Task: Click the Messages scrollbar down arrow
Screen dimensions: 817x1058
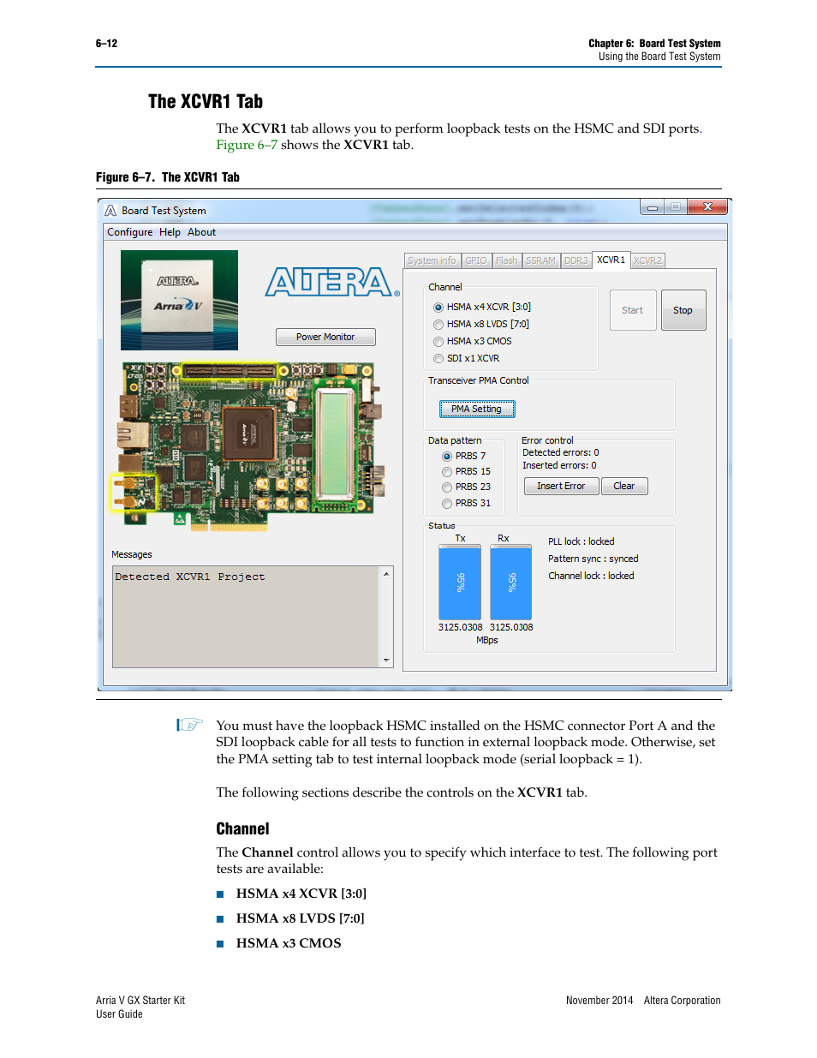Action: [386, 661]
